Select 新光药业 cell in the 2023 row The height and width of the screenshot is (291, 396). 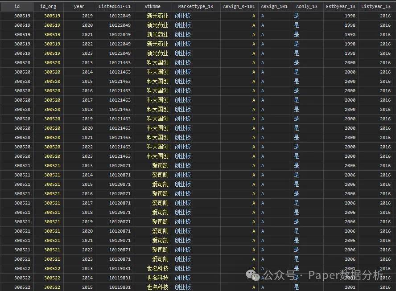click(x=157, y=53)
